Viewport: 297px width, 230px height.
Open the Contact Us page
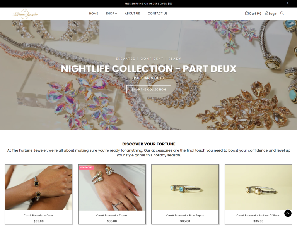click(158, 14)
